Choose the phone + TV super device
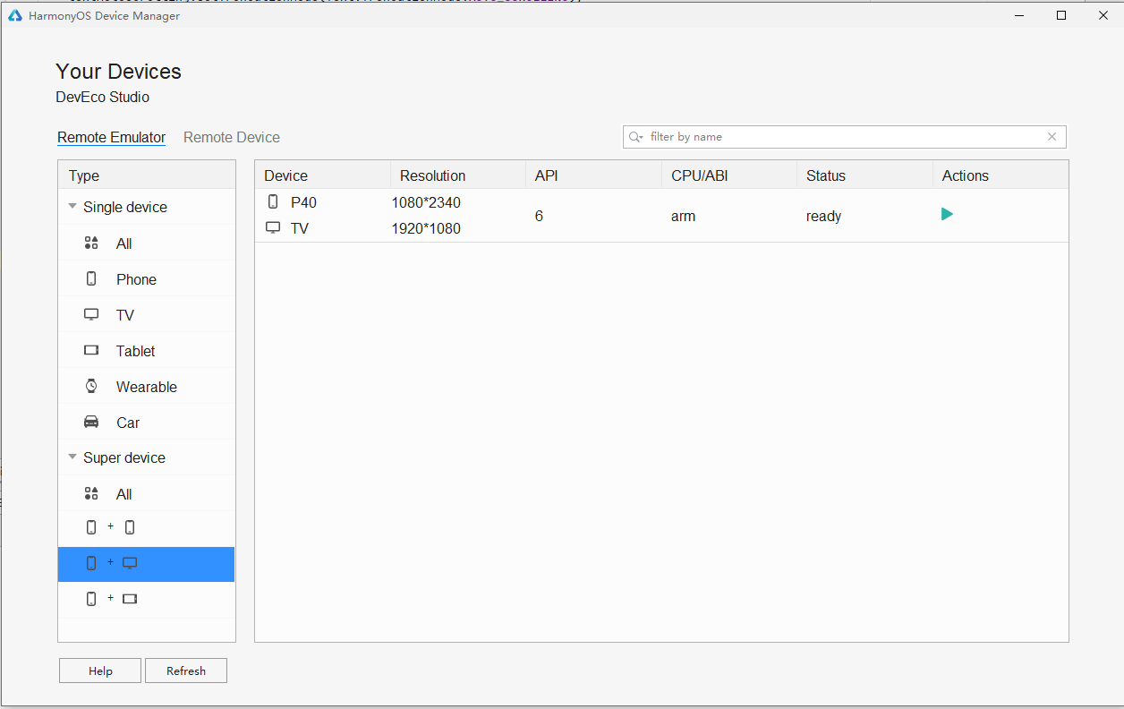This screenshot has height=709, width=1124. click(x=146, y=564)
